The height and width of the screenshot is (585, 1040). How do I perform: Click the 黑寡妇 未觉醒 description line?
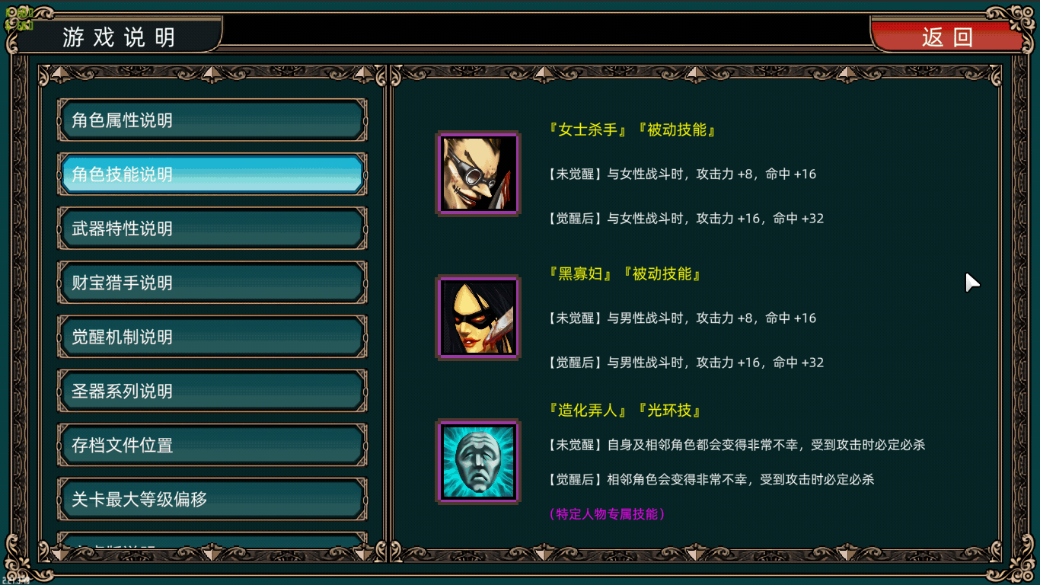(682, 318)
